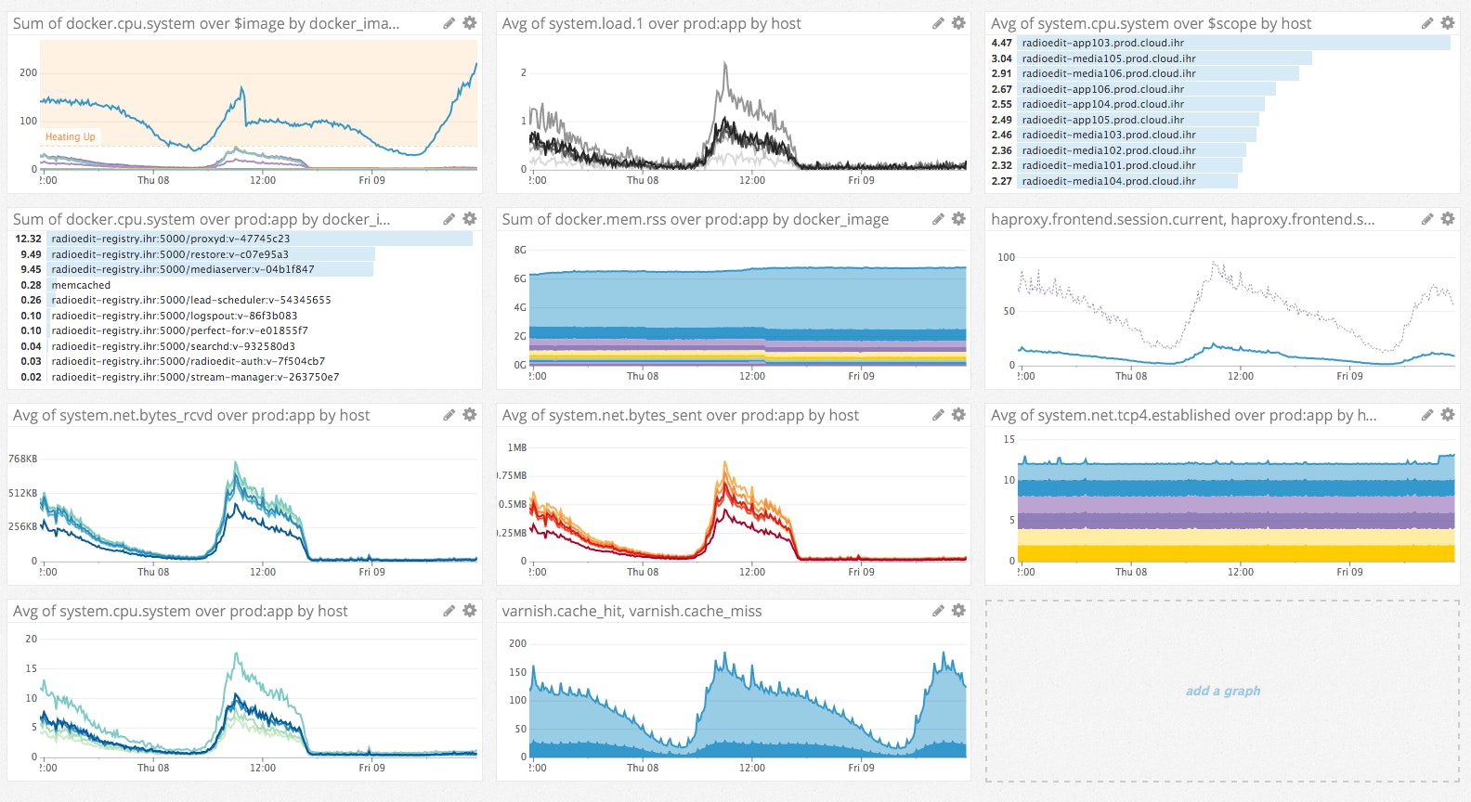
Task: Click radioedit-media104.prod.cloud.ihr bar
Action: click(x=1108, y=181)
